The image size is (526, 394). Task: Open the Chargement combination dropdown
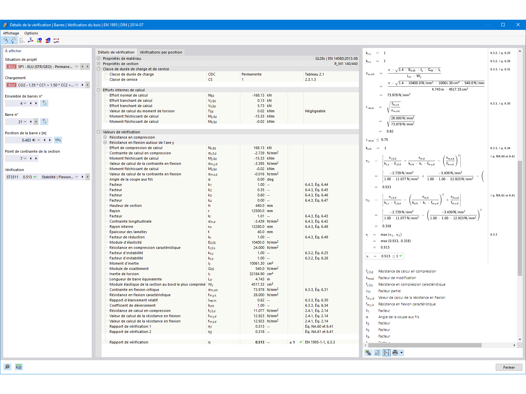coord(77,85)
